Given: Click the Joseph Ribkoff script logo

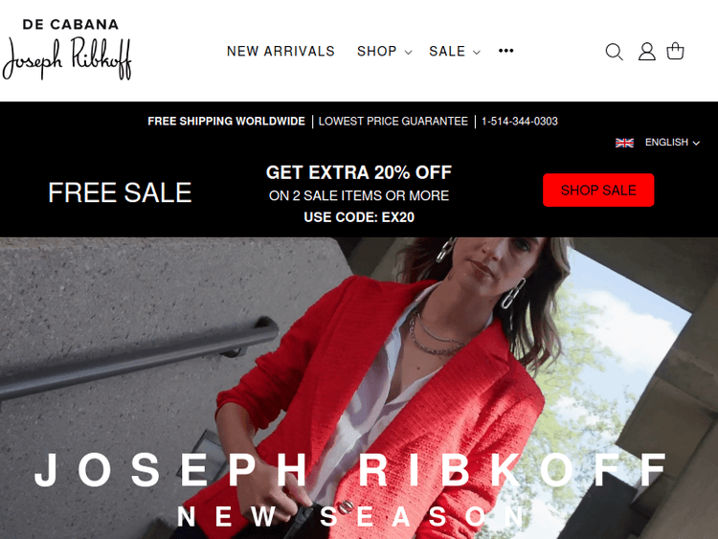Looking at the screenshot, I should 67,58.
